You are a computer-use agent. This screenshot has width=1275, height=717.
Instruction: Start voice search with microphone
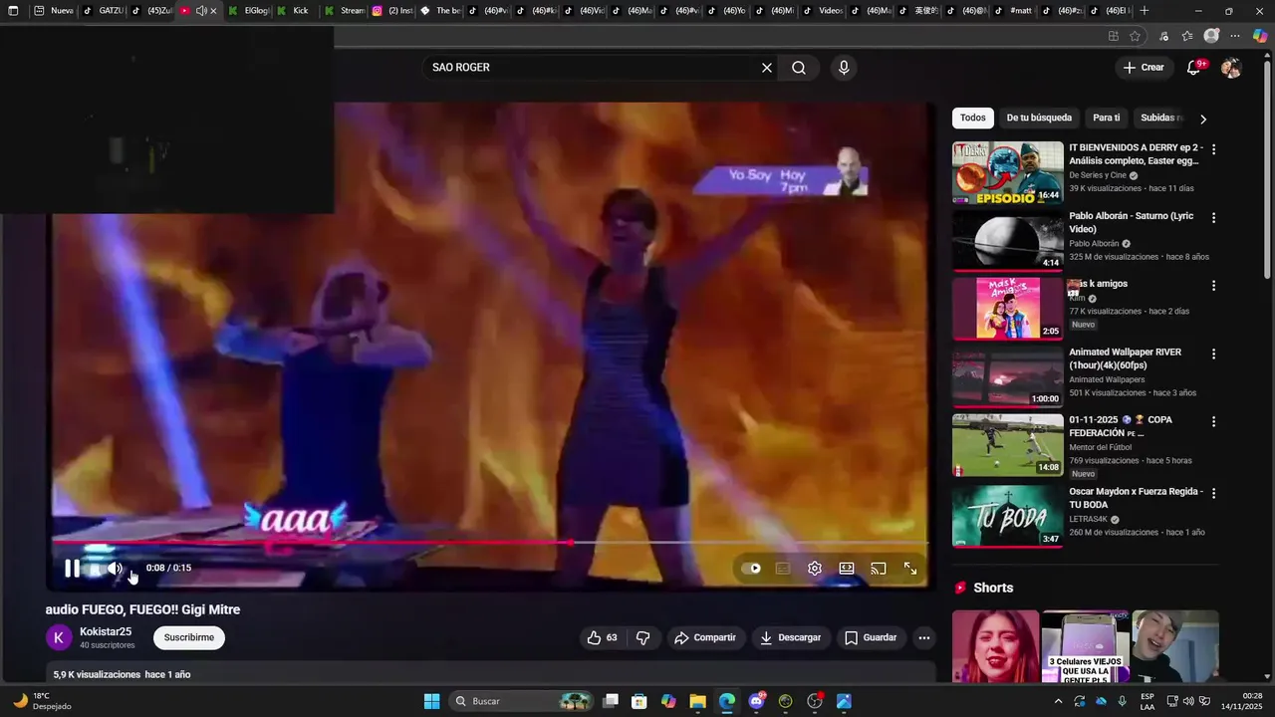[x=844, y=68]
